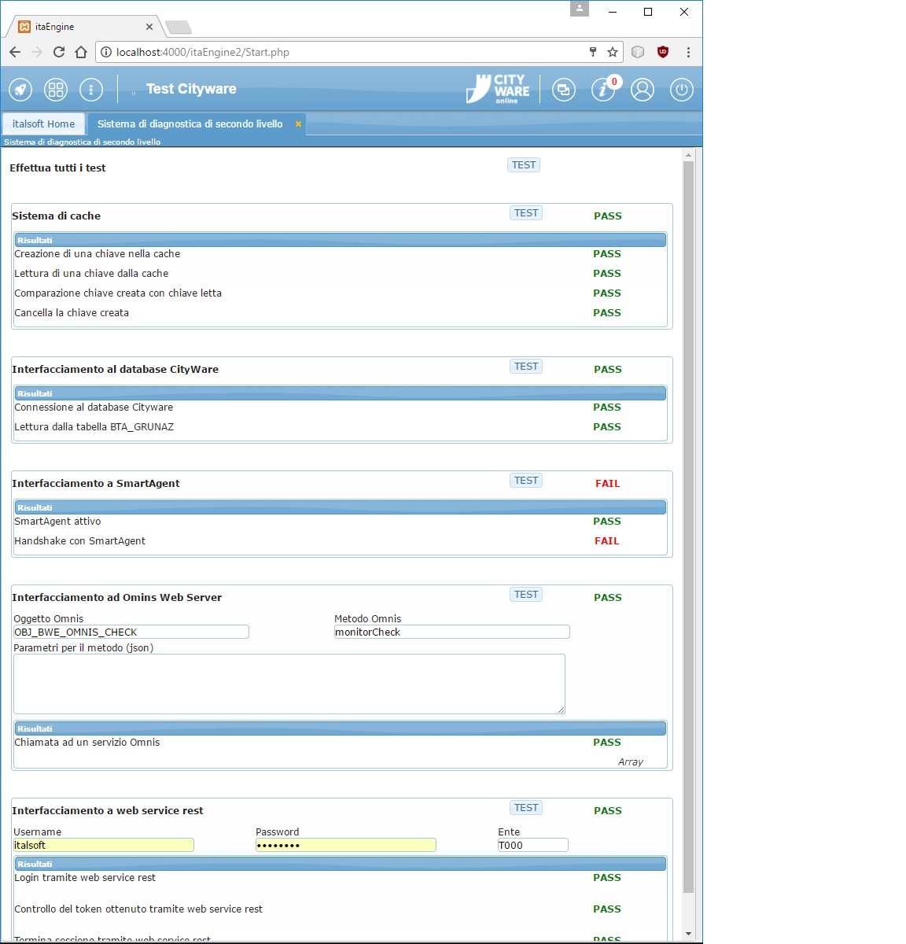The width and height of the screenshot is (906, 944).
Task: Click the power logout icon
Action: click(681, 90)
